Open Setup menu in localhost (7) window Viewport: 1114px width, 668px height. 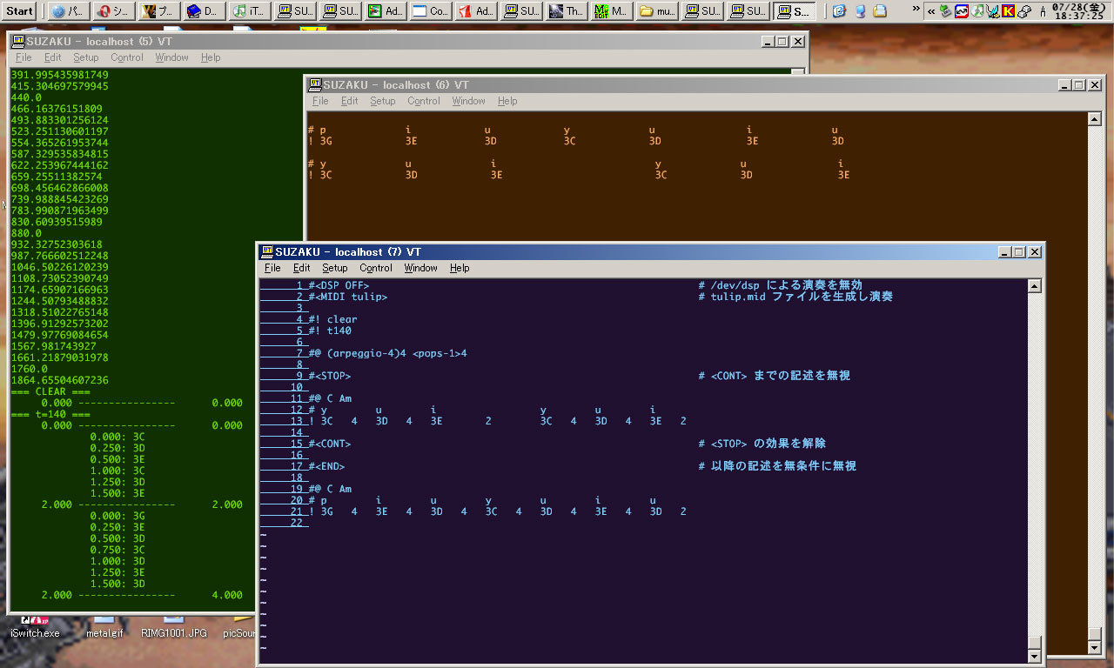pyautogui.click(x=334, y=268)
